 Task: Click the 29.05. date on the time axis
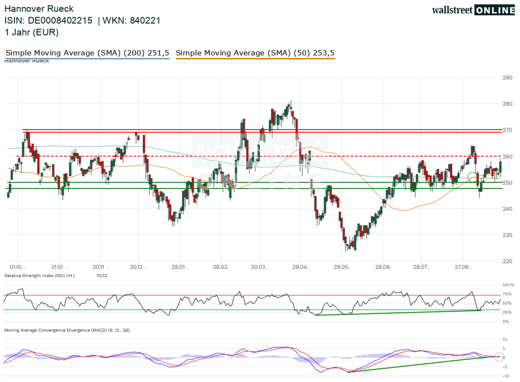tap(342, 267)
